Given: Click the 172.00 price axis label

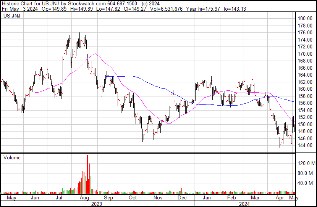Looking at the screenshot, I should point(305,47).
